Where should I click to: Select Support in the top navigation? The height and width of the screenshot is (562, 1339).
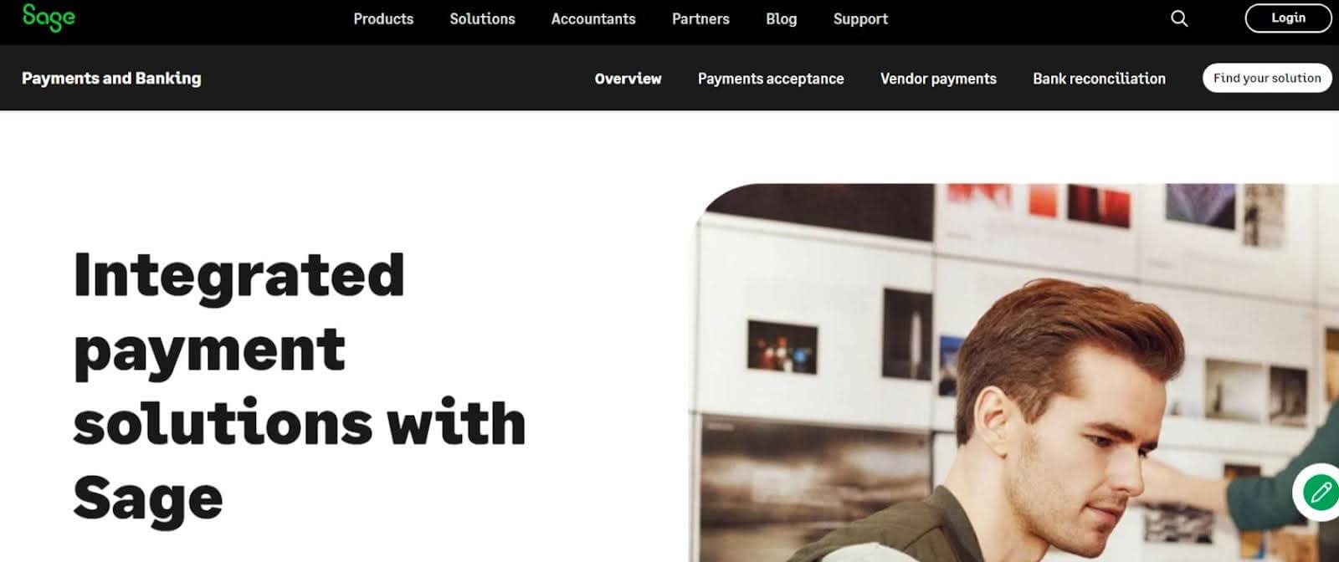click(860, 18)
